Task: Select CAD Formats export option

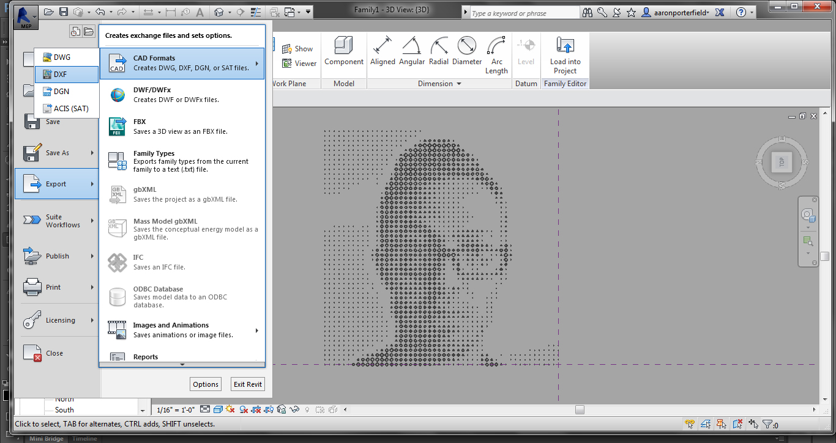Action: click(182, 63)
